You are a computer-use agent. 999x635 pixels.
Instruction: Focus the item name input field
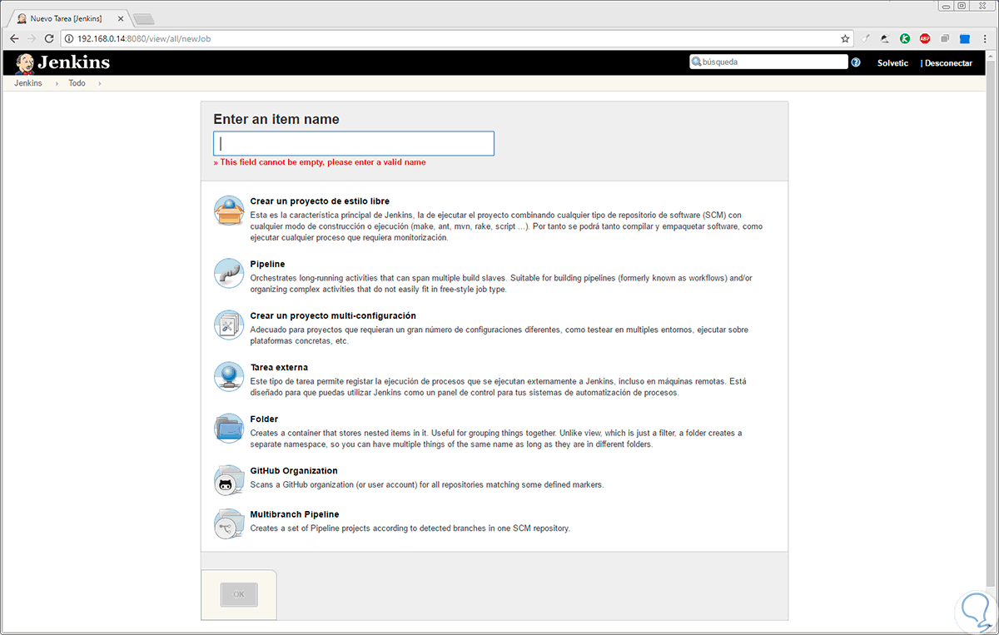354,143
